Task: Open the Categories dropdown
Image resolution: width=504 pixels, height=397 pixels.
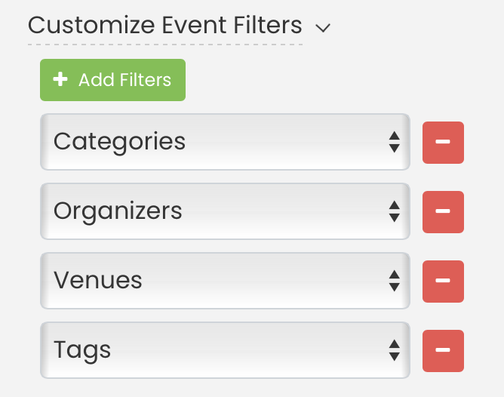Action: tap(225, 142)
